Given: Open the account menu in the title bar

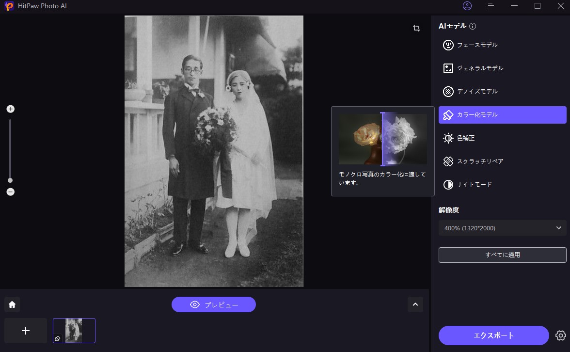Looking at the screenshot, I should 466,6.
